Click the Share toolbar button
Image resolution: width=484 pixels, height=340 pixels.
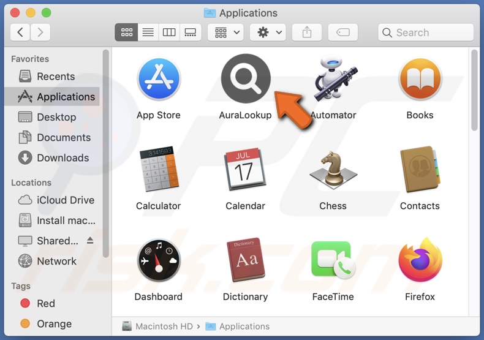coord(307,32)
